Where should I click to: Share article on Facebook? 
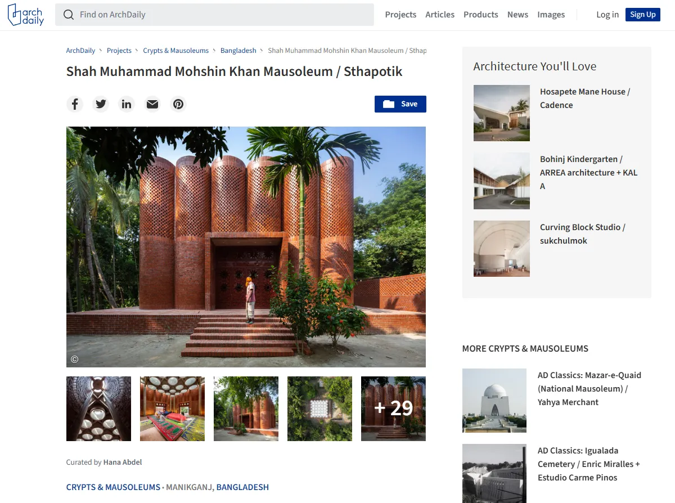[75, 104]
